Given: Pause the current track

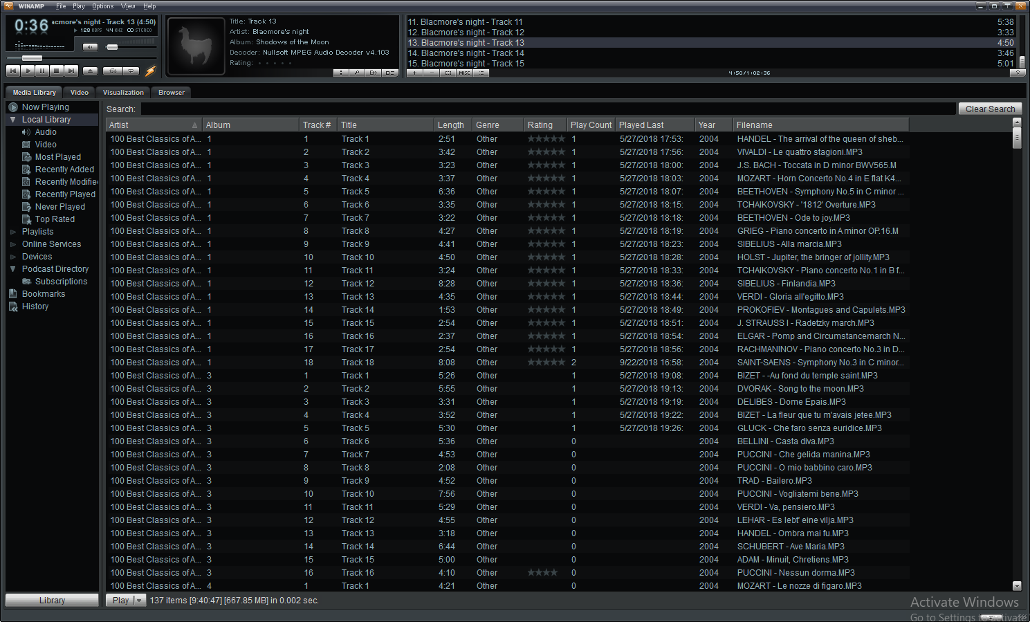Looking at the screenshot, I should coord(42,71).
